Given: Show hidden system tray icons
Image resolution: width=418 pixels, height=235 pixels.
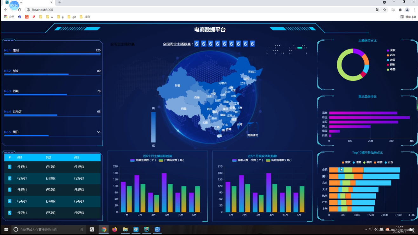Looking at the screenshot, I should pyautogui.click(x=366, y=229).
